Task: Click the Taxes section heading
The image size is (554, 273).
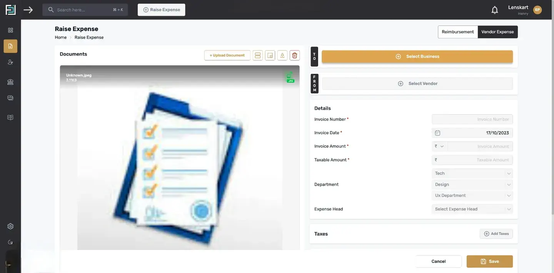Action: point(321,234)
